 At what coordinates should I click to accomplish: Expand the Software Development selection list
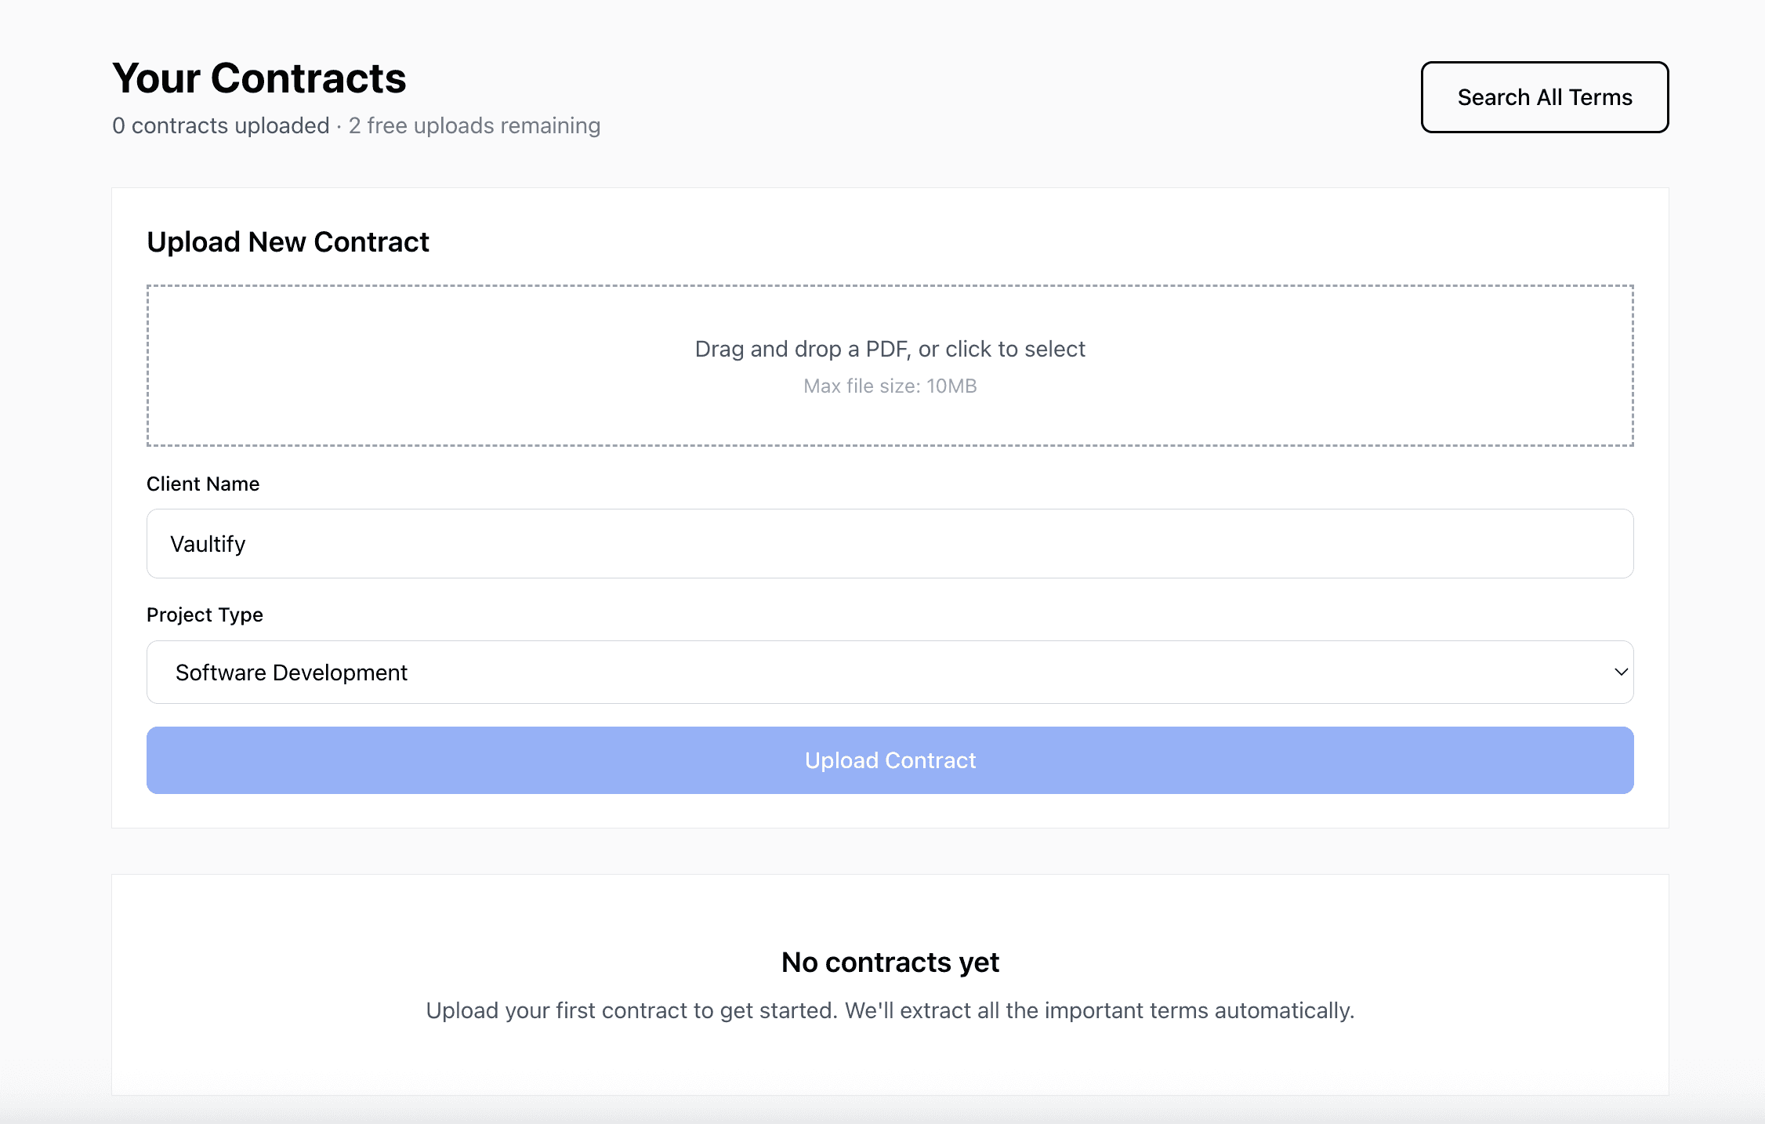coord(889,672)
